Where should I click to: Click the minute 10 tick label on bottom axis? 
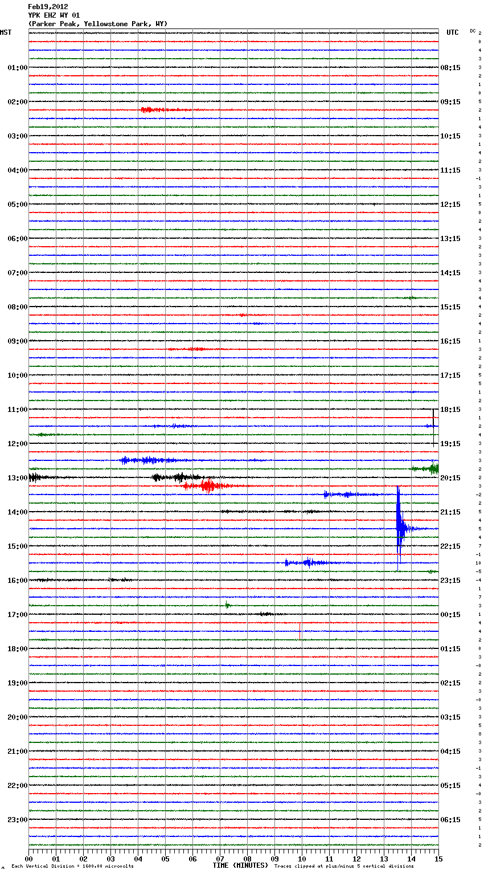[302, 859]
